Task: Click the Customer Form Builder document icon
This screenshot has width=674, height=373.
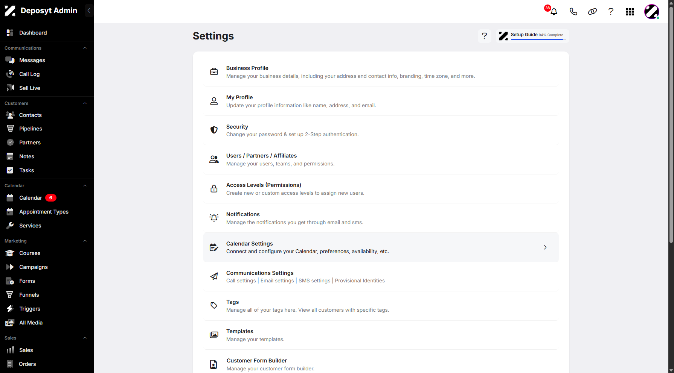Action: pos(213,364)
